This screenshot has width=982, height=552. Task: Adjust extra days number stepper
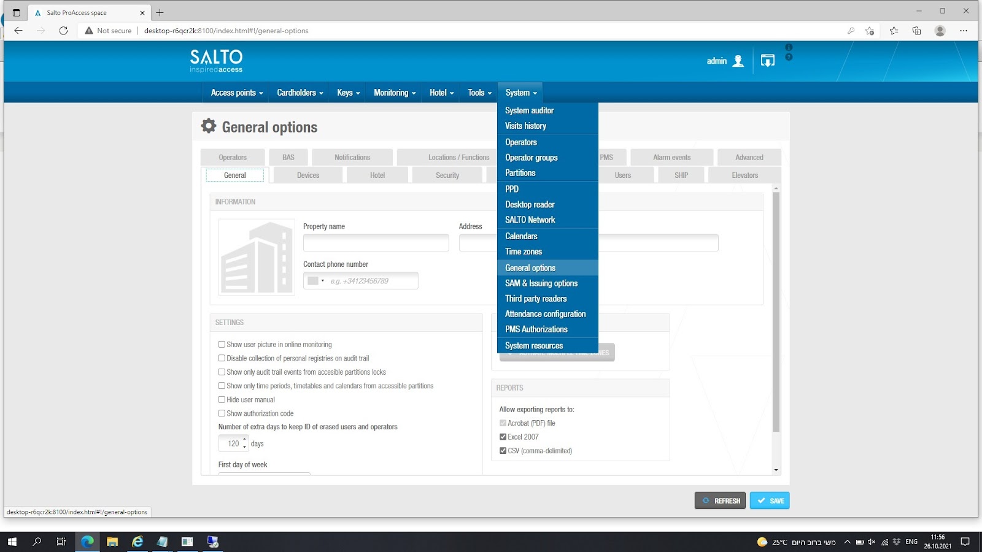[244, 443]
